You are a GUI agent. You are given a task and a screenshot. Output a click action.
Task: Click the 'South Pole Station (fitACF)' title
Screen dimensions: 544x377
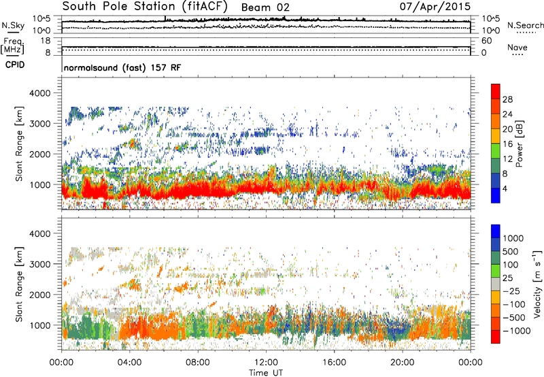[x=145, y=6]
